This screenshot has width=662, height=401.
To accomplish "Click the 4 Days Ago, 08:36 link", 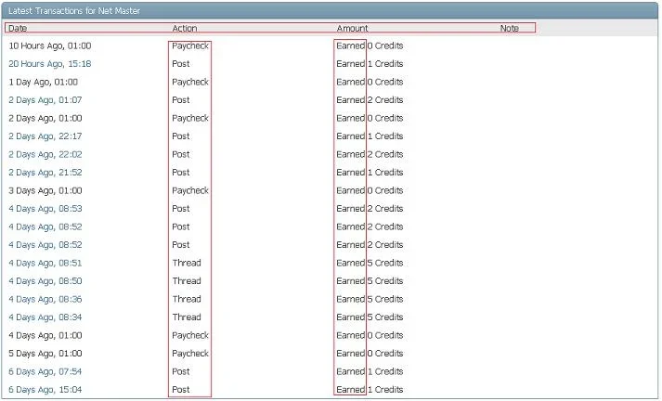I will coord(45,299).
